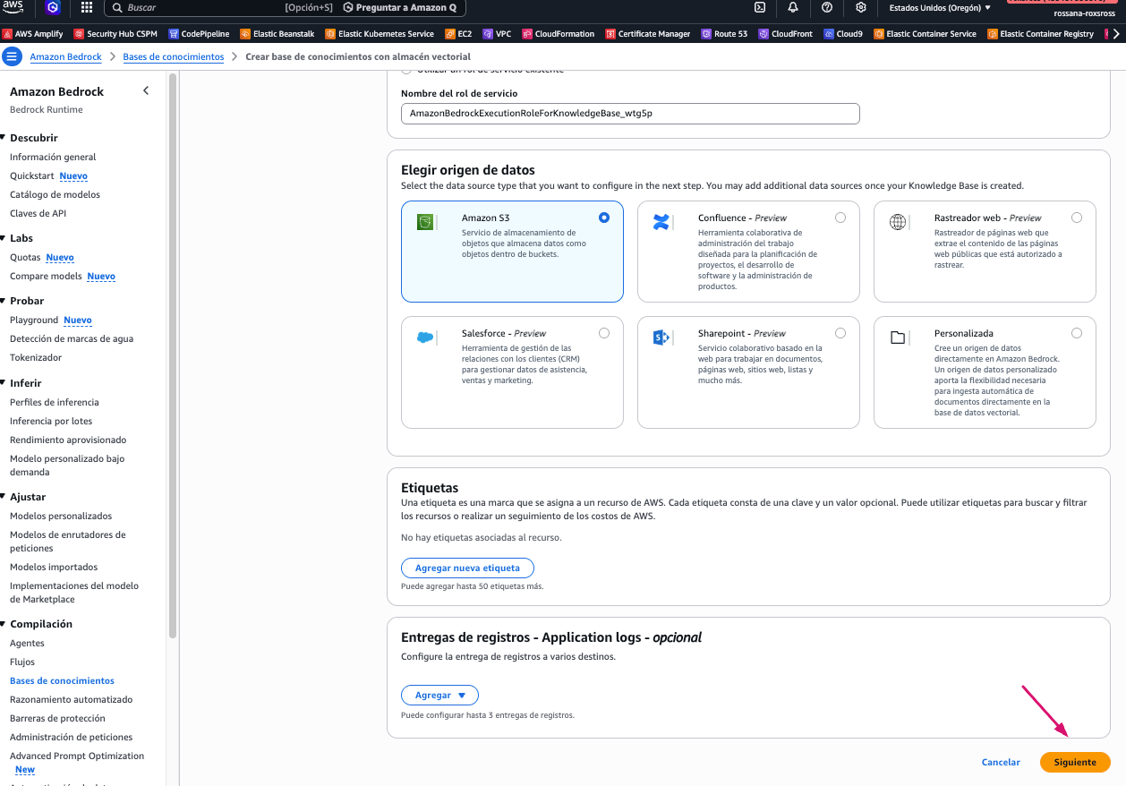Open Cloud9 bookmark
This screenshot has height=786, width=1126.
[842, 34]
